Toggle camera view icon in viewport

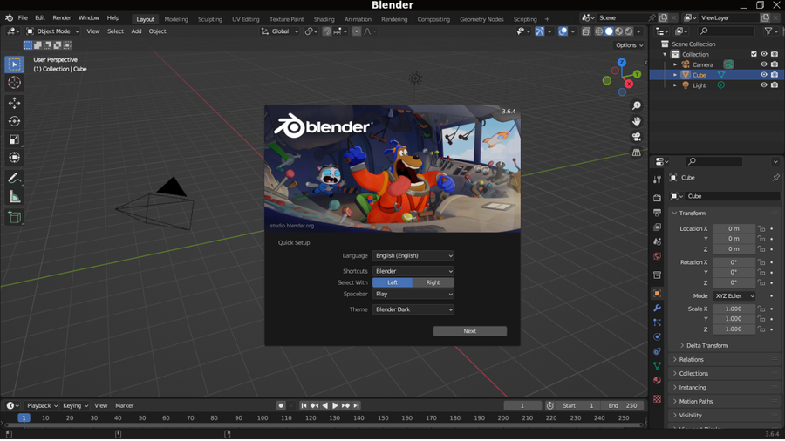[x=637, y=137]
